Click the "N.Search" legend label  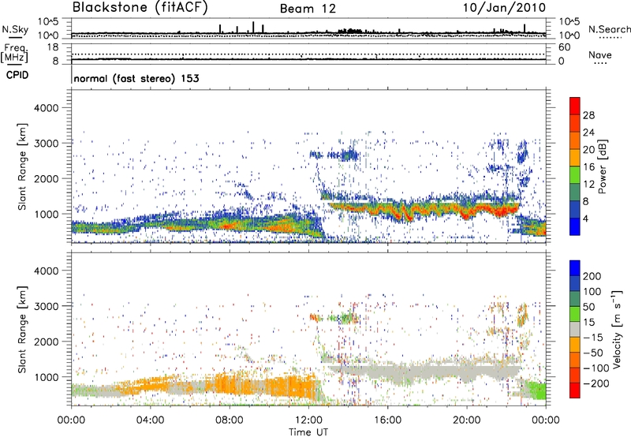pyautogui.click(x=609, y=29)
